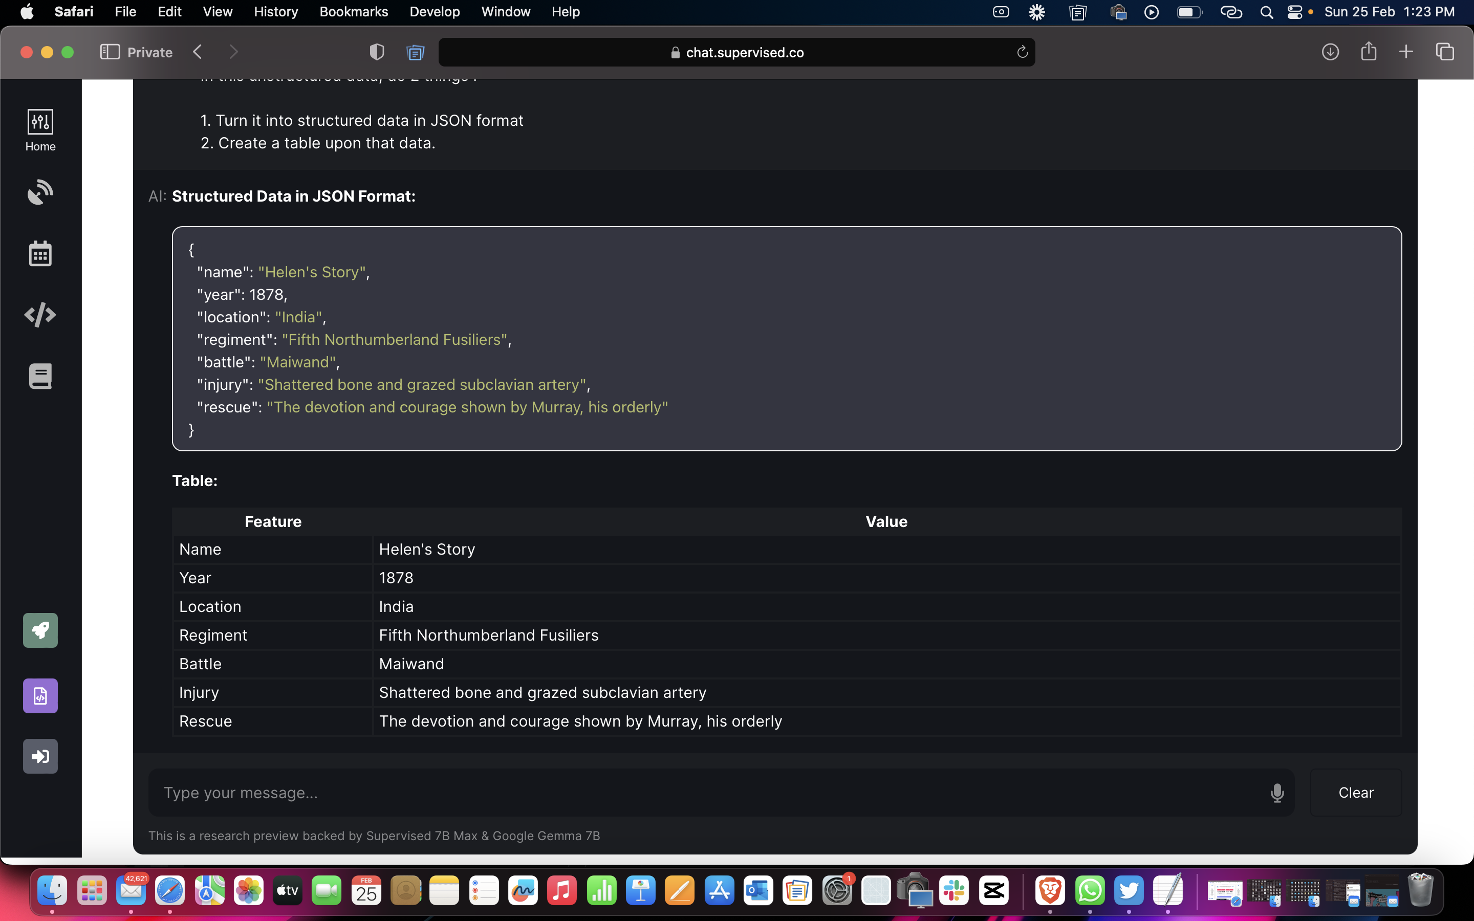Viewport: 1474px width, 921px height.
Task: Toggle the Safari sidebar panel
Action: (x=110, y=52)
